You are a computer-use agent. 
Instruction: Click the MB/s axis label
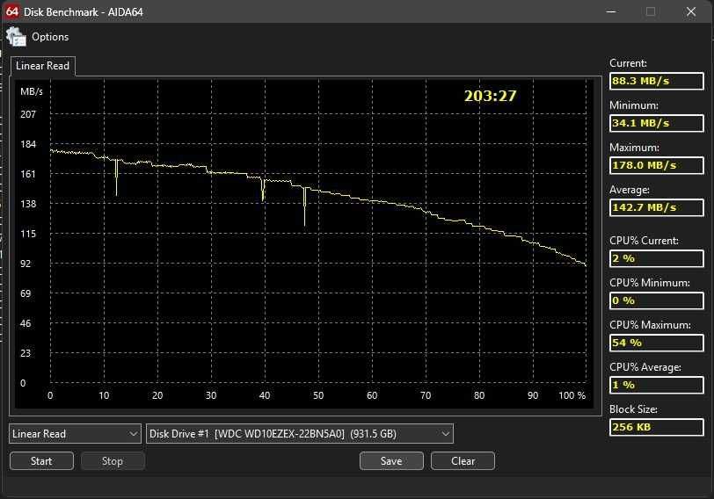(32, 91)
